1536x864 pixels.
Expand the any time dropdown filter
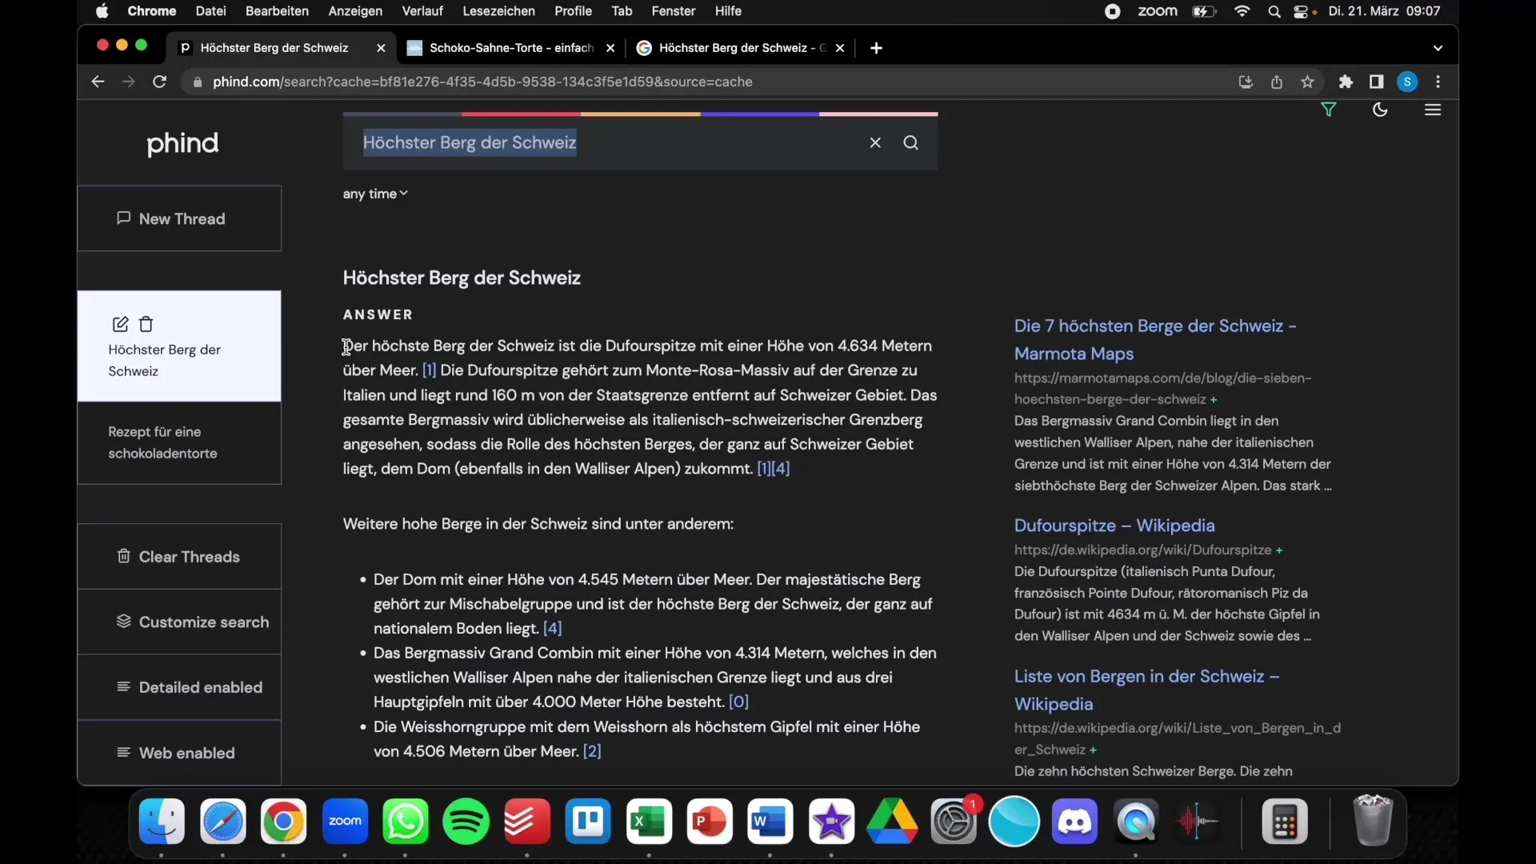(374, 194)
